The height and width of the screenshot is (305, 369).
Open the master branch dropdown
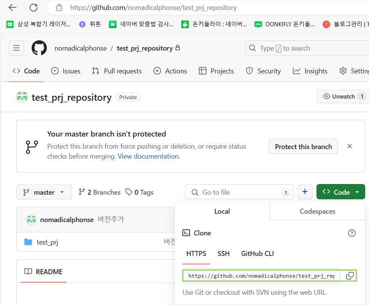44,192
